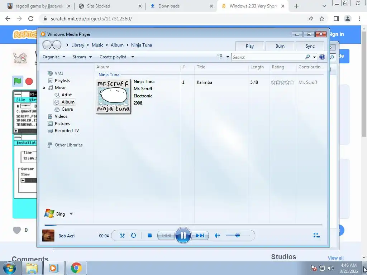The width and height of the screenshot is (367, 275).
Task: Switch to Now Playing view
Action: pos(316,235)
